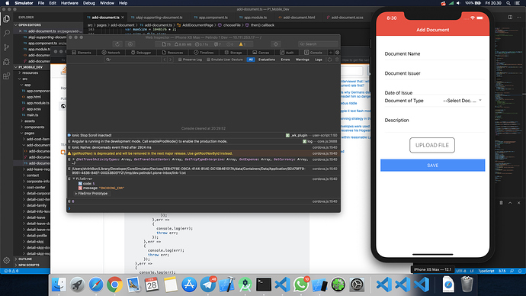Open Terminal from the Dock
The width and height of the screenshot is (526, 296).
click(264, 285)
